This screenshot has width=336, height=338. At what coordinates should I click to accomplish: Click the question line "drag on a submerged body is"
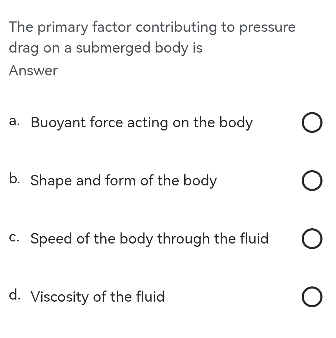(106, 48)
